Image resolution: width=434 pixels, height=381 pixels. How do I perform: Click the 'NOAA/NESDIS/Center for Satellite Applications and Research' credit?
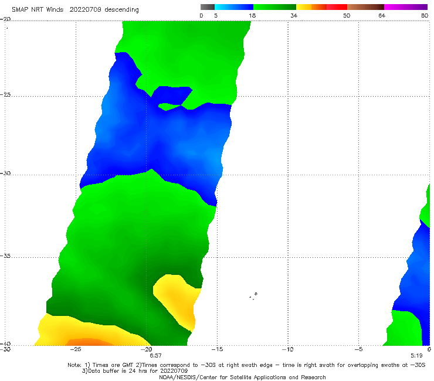click(x=242, y=377)
